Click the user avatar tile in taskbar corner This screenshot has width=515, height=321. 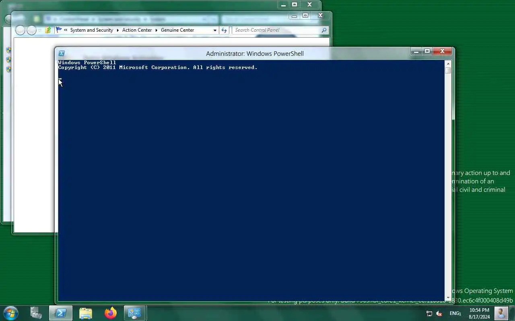click(501, 313)
